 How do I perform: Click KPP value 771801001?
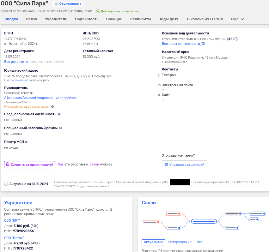(90, 44)
